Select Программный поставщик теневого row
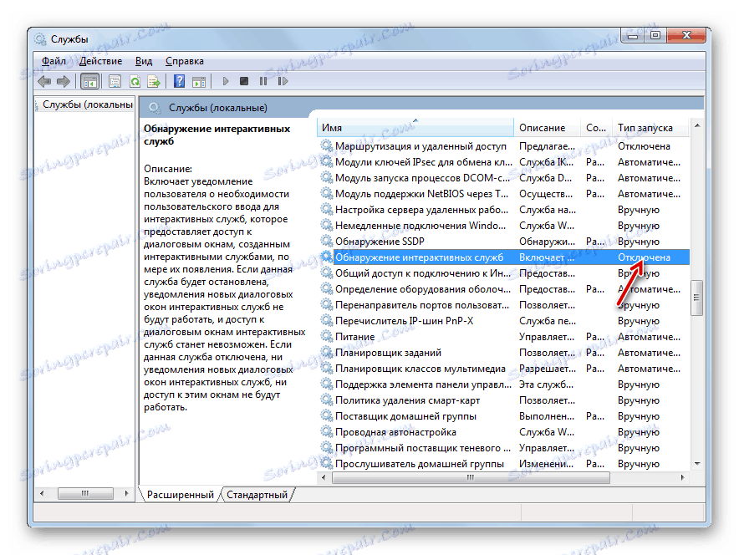 (503, 447)
